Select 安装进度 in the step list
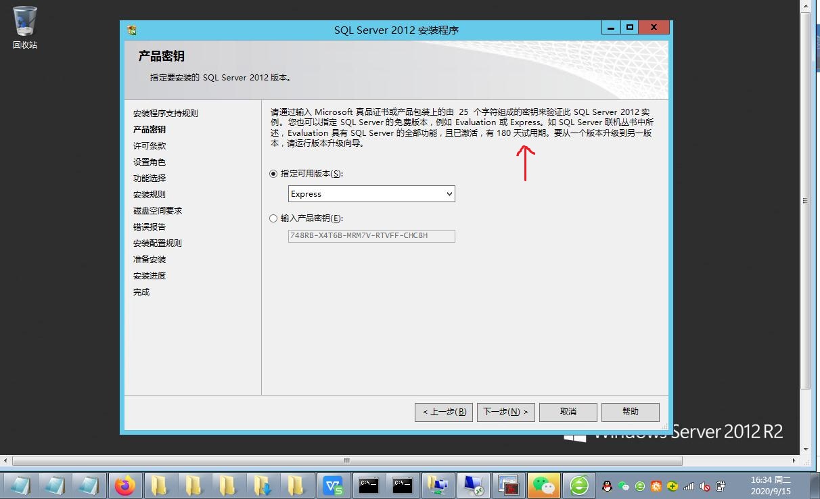This screenshot has width=820, height=499. point(150,276)
